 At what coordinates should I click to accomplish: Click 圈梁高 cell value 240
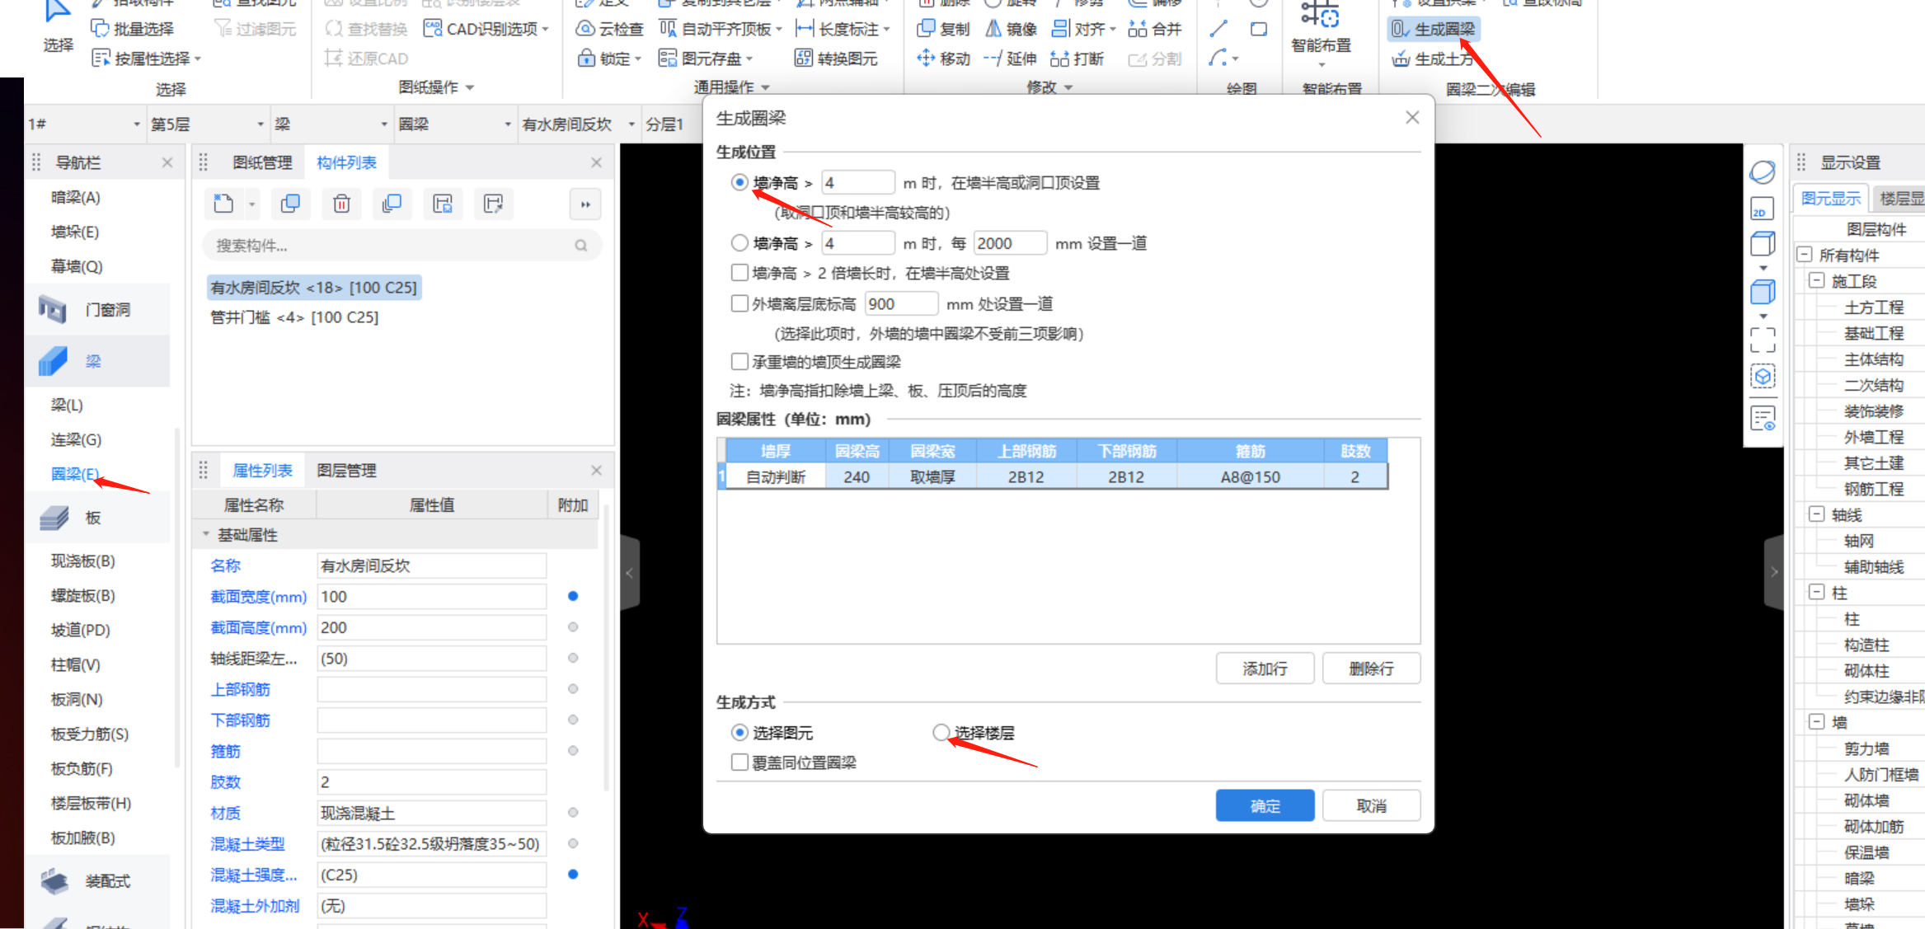[857, 476]
